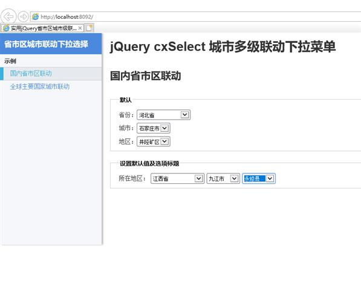Click the browser back arrow button
Image resolution: width=361 pixels, height=292 pixels.
[x=8, y=16]
